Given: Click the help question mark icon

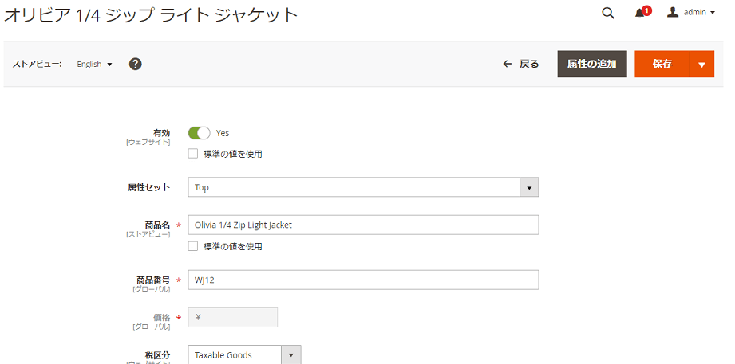Looking at the screenshot, I should tap(135, 64).
